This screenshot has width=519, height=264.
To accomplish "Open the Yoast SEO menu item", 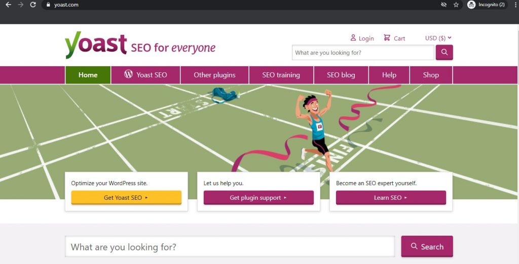I will pyautogui.click(x=145, y=75).
